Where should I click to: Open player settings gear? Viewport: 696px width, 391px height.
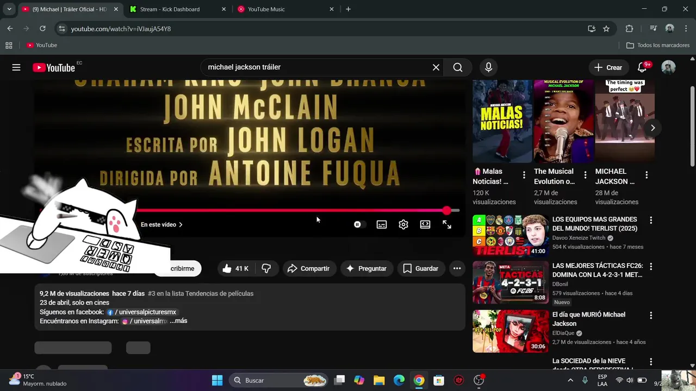pyautogui.click(x=403, y=224)
